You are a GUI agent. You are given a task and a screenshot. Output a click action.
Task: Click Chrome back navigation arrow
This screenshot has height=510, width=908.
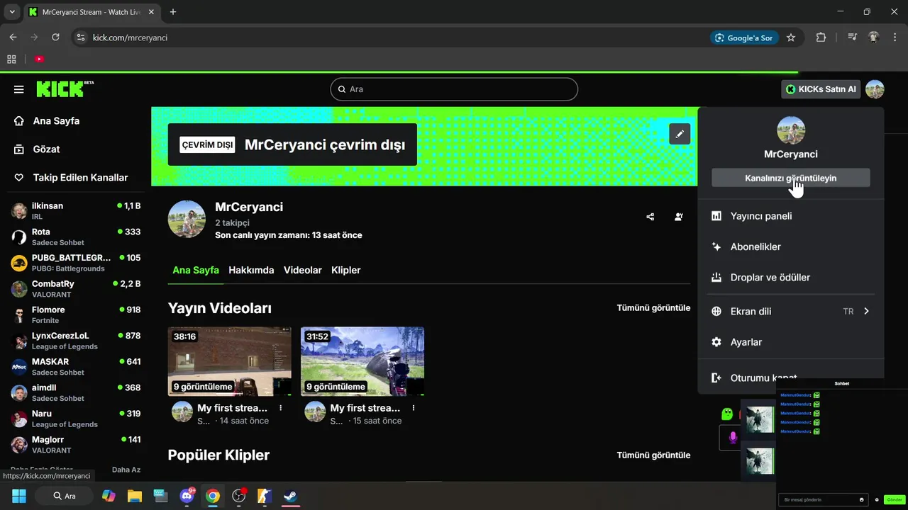(13, 38)
